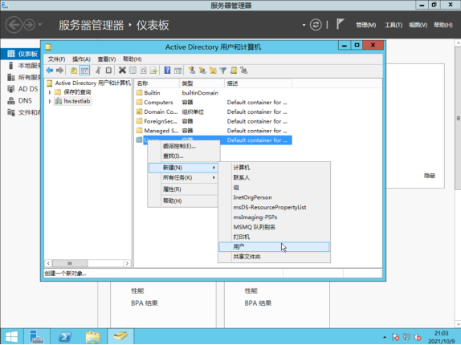This screenshot has height=345, width=461.
Task: Open Properties via toolbar icon
Action: (133, 71)
